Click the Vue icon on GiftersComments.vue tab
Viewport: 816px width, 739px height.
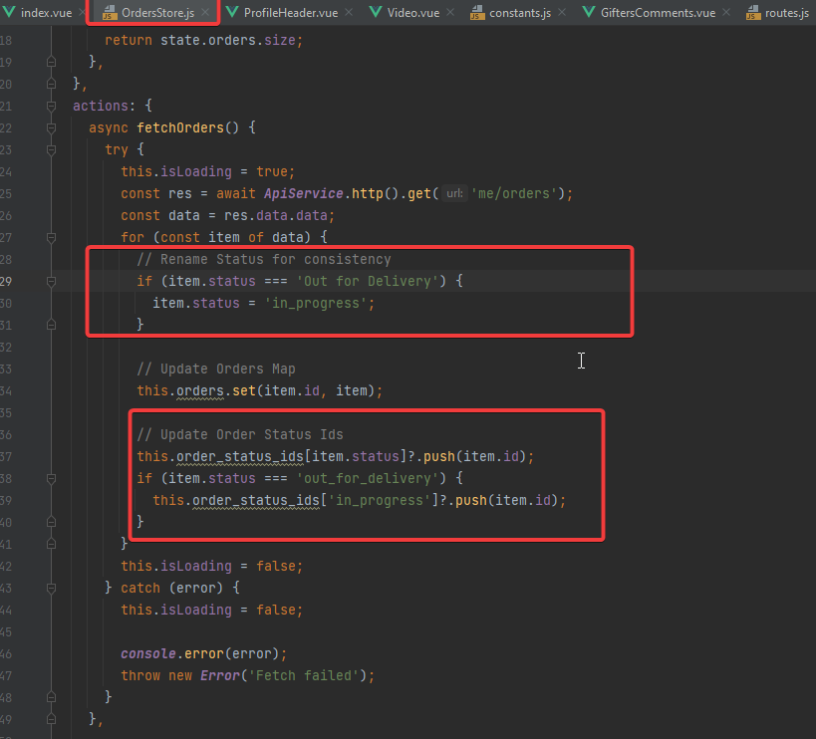click(x=589, y=12)
